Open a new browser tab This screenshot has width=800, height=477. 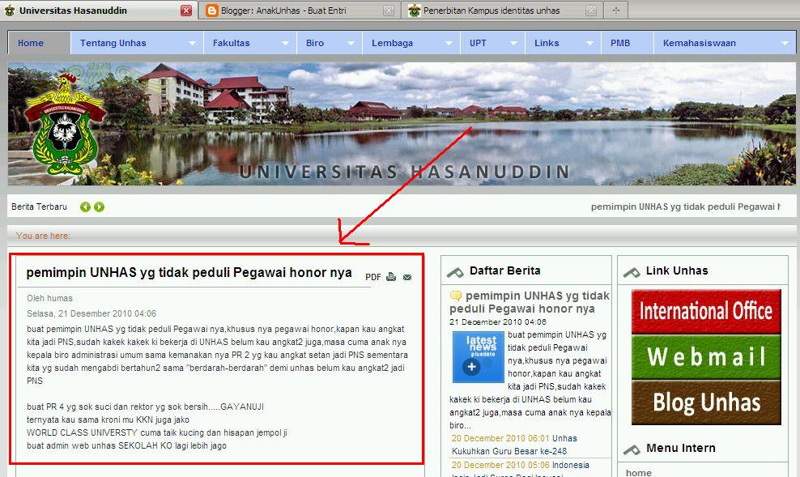pos(616,11)
